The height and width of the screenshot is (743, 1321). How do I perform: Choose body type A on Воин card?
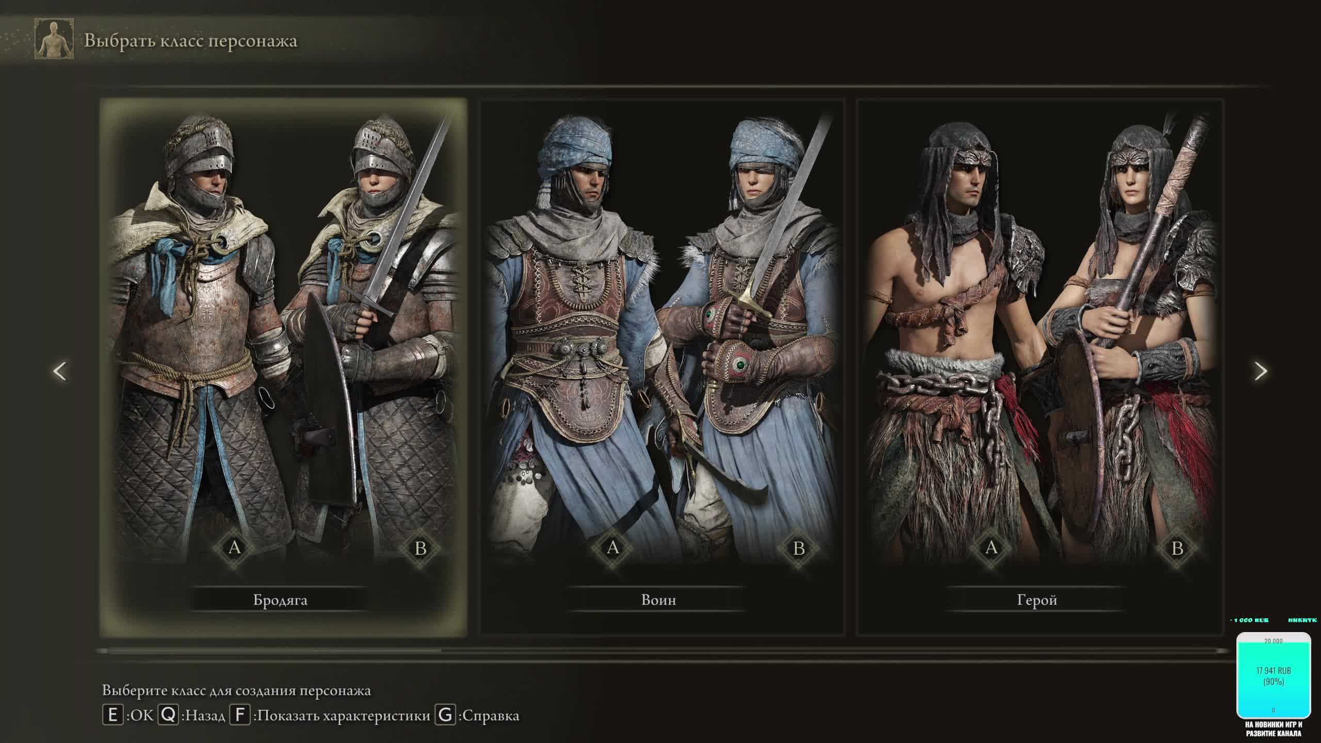point(613,547)
